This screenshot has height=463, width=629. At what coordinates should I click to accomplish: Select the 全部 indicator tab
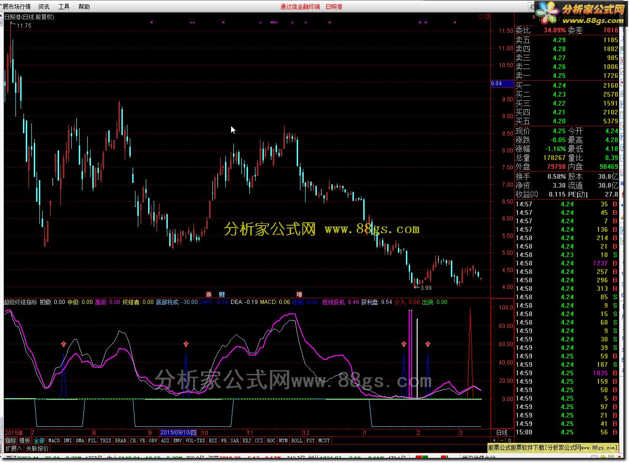click(39, 440)
